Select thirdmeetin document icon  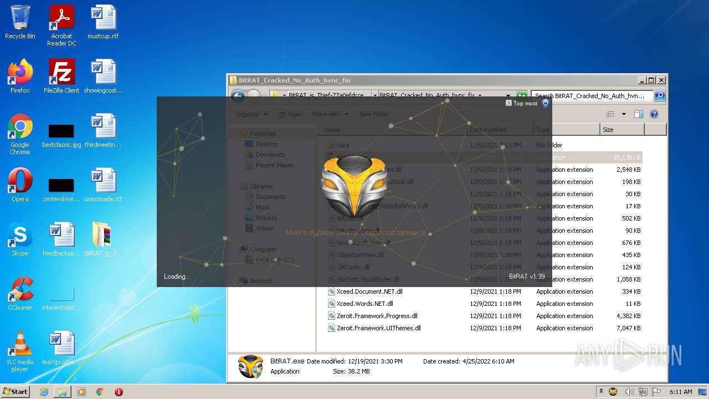[x=104, y=131]
